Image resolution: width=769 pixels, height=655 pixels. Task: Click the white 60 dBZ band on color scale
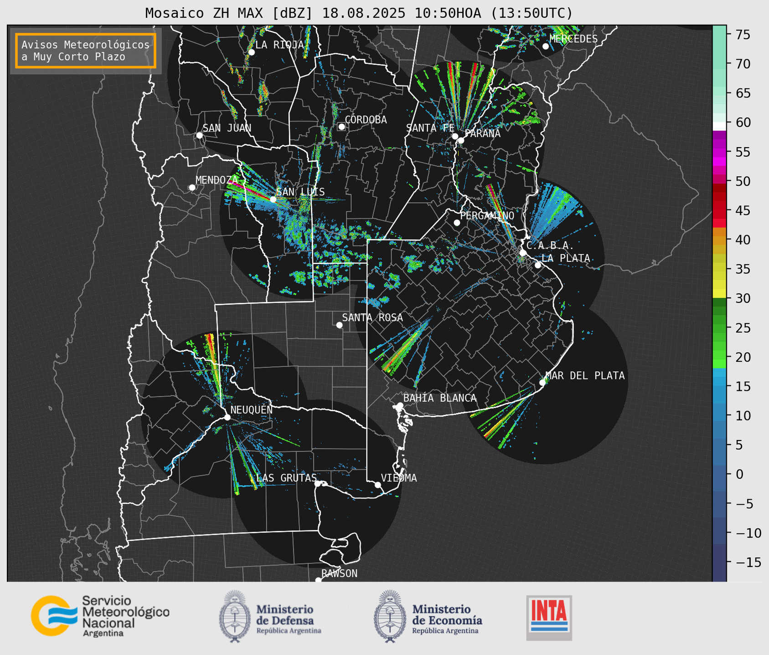coord(719,126)
